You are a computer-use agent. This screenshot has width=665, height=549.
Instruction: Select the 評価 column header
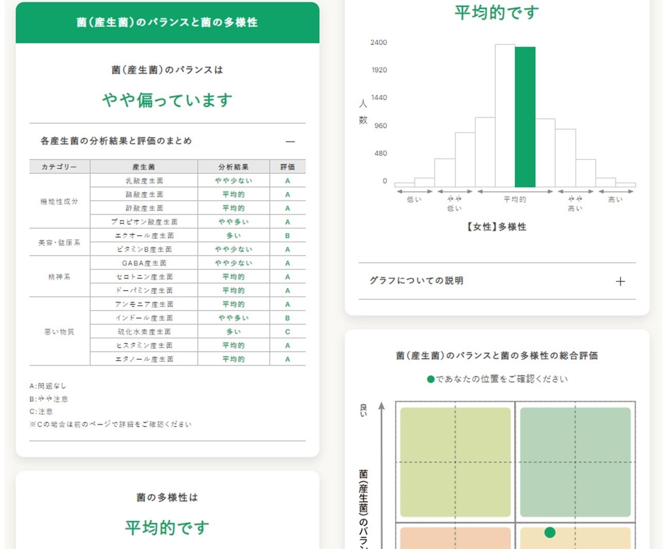point(288,167)
